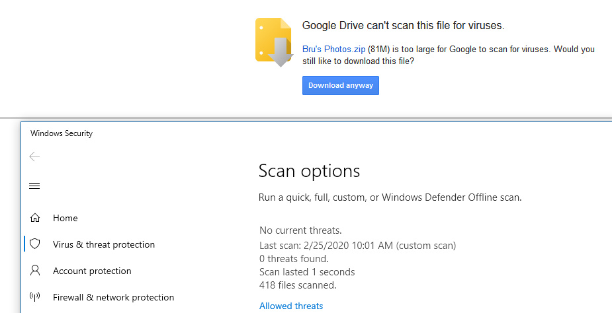Go back with the Windows Security arrow
Image resolution: width=612 pixels, height=313 pixels.
[34, 156]
